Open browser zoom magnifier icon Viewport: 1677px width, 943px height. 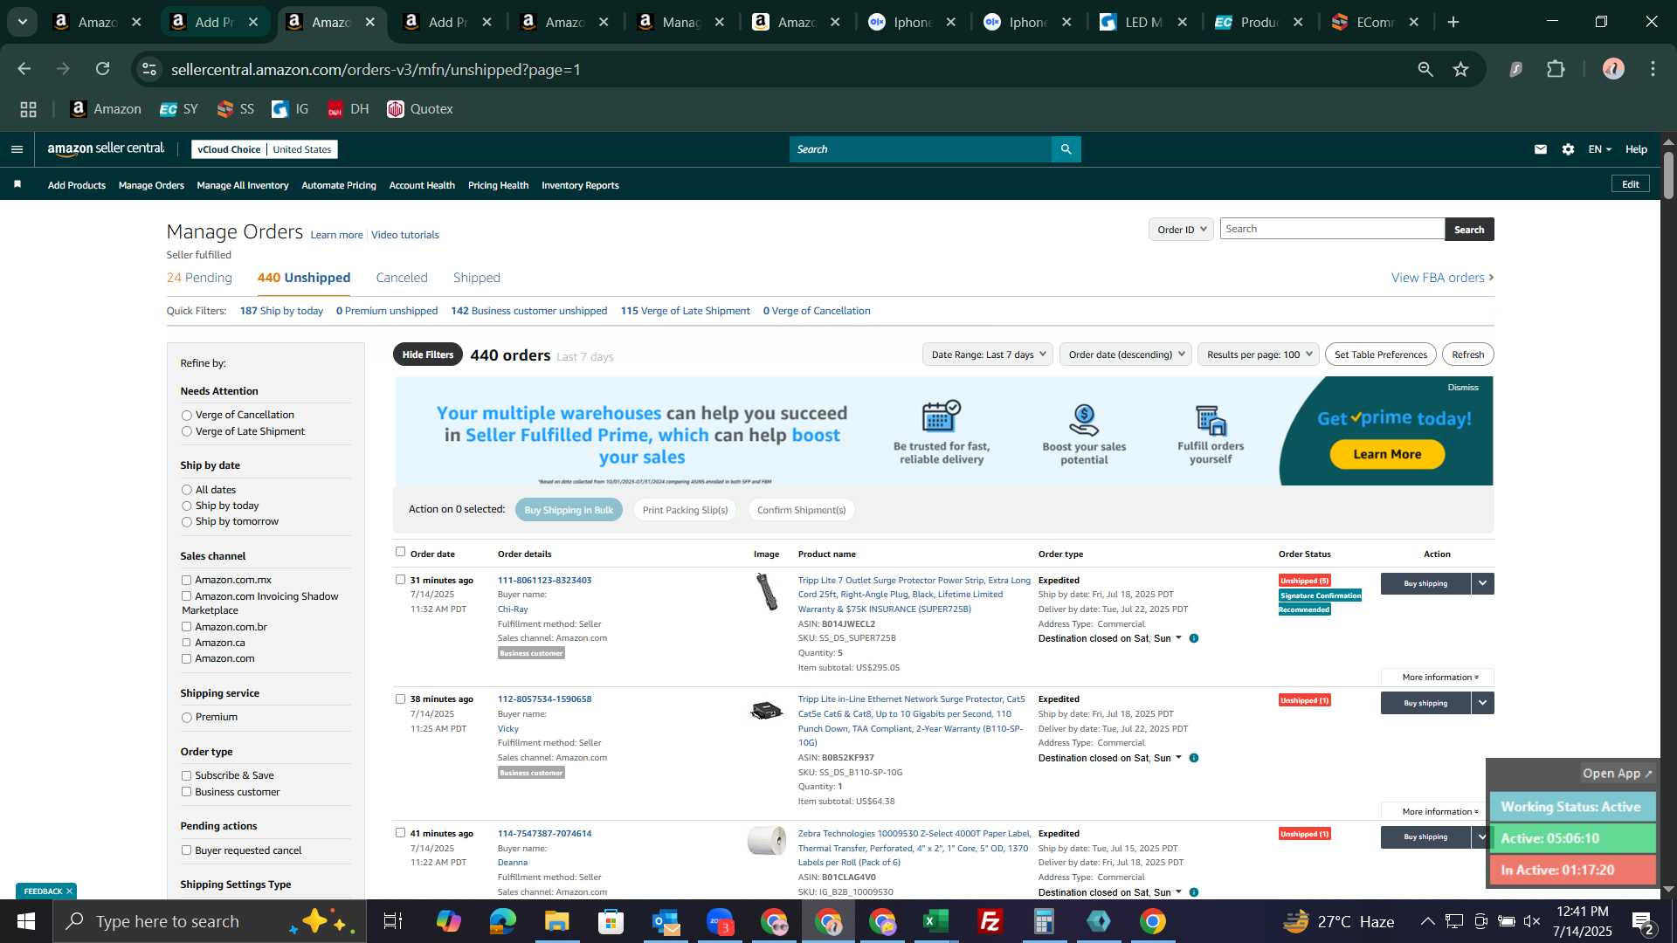(1425, 69)
